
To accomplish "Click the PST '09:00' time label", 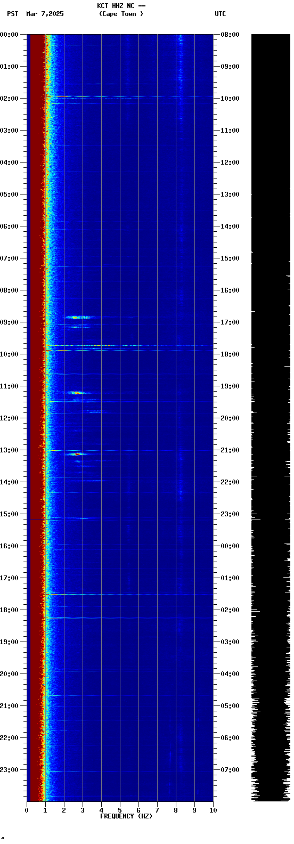I will pyautogui.click(x=10, y=322).
